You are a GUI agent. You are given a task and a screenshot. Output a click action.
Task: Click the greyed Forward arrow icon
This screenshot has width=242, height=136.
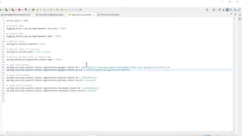(72, 10)
